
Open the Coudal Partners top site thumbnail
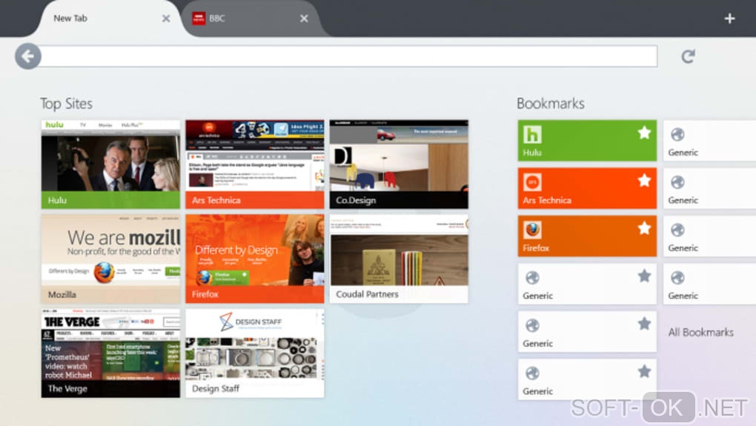coord(399,259)
